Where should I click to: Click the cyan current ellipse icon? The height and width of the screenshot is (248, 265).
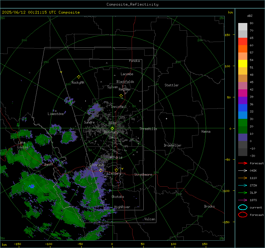243,207
